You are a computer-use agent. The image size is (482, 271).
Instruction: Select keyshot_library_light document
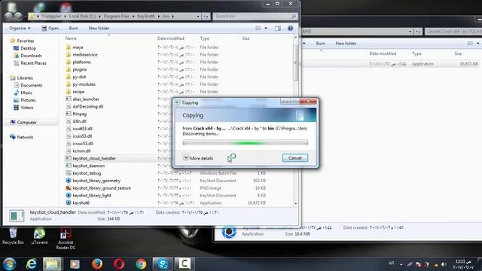(92, 196)
